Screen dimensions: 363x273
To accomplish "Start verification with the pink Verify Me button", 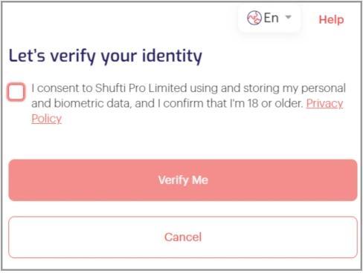I will (183, 180).
